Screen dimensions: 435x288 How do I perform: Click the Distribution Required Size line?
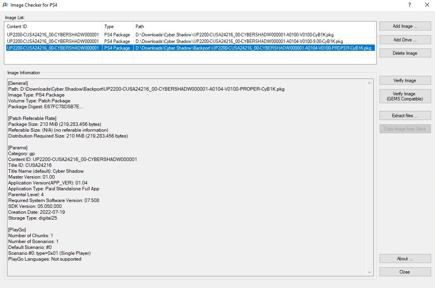(68, 136)
